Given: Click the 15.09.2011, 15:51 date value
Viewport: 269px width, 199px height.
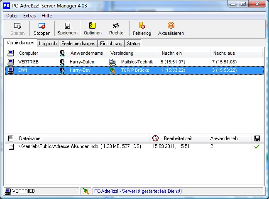Looking at the screenshot, I should [x=171, y=146].
